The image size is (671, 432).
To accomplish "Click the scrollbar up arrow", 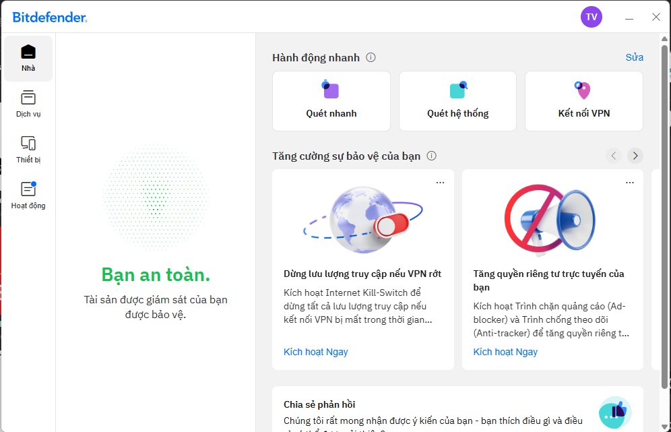I will coord(664,38).
